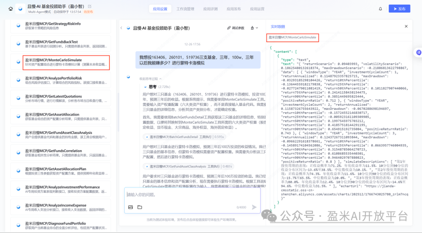This screenshot has height=233, width=422.
Task: Select MonteCarloSimulate tool entry
Action: tap(61, 62)
